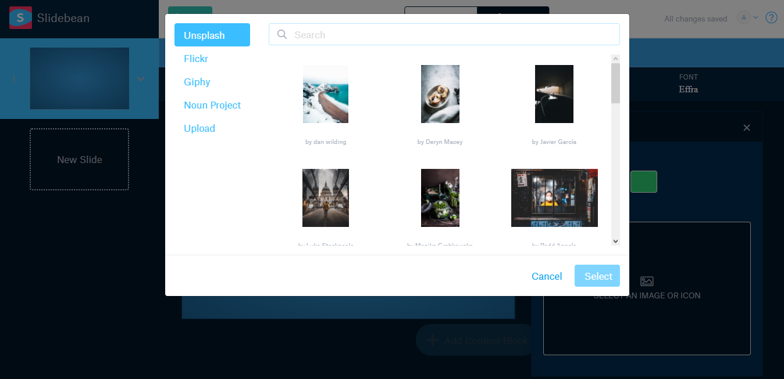Close the side panel with X
784x379 pixels.
coord(747,128)
